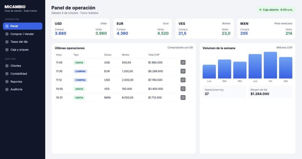This screenshot has width=302, height=159.
Task: Open QR receipt for the 11:12 operation
Action: (183, 80)
